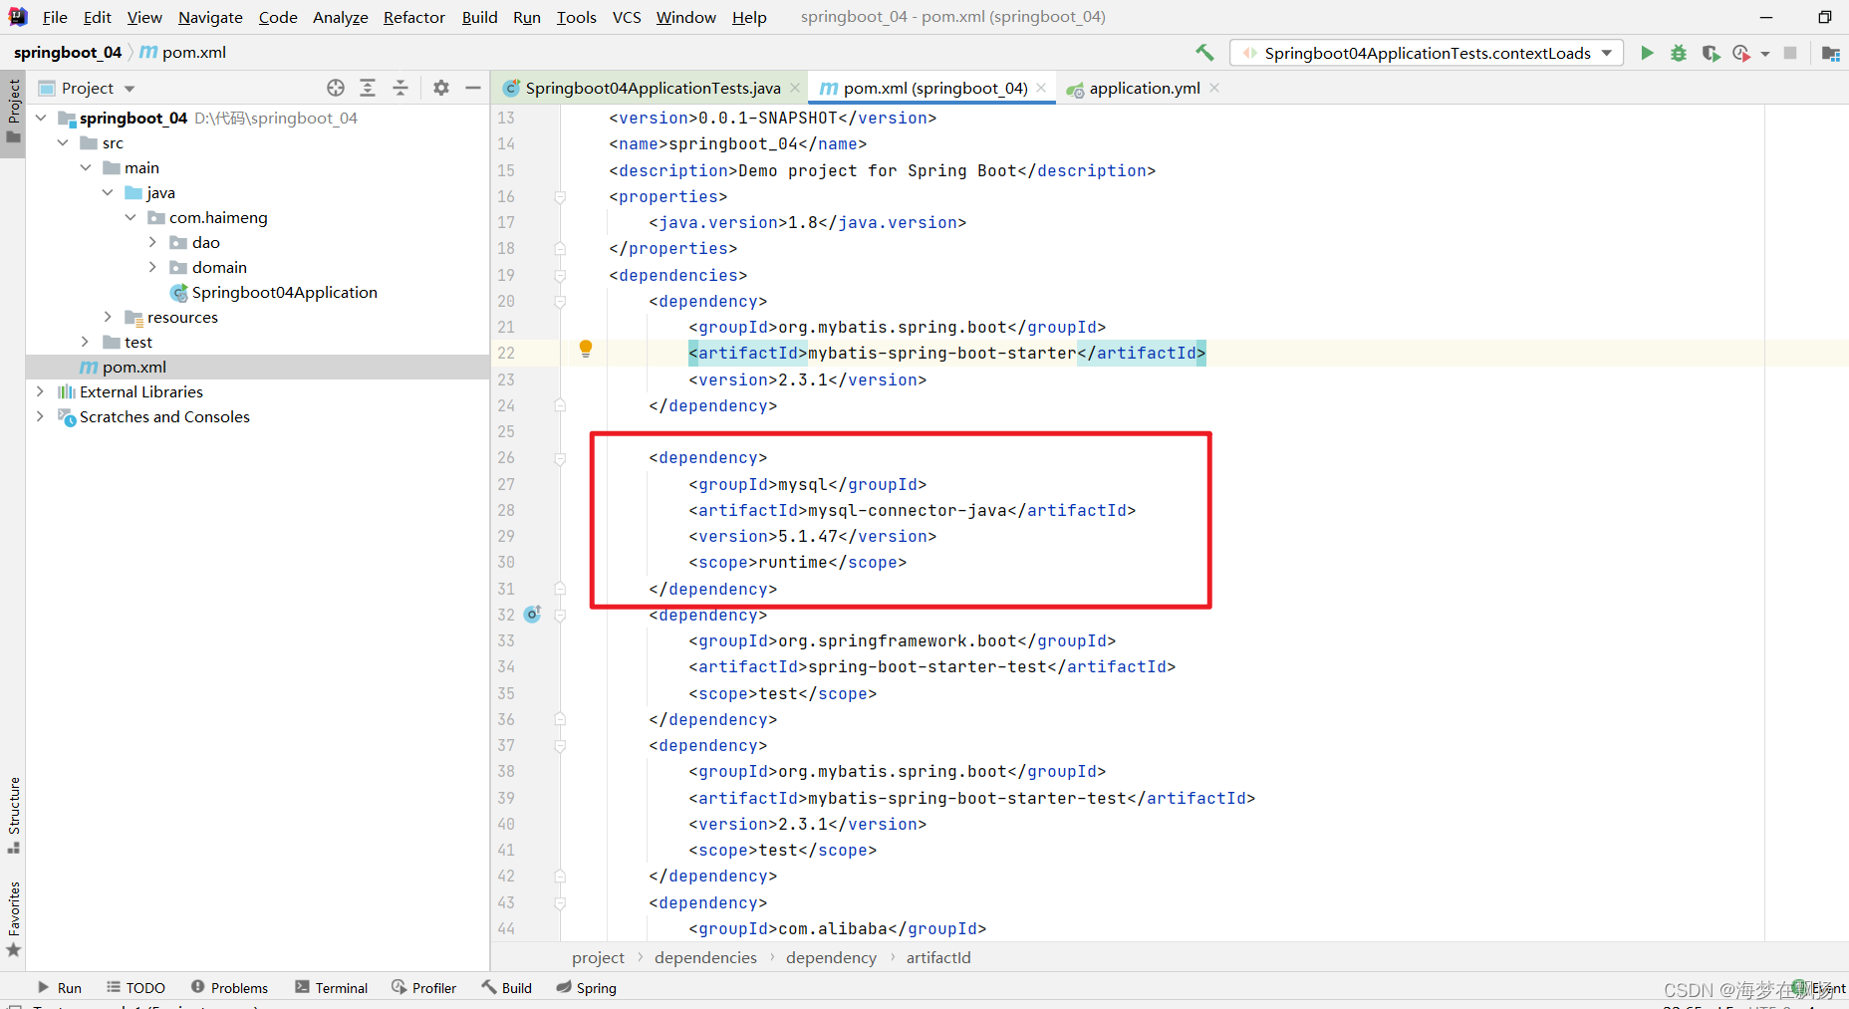Select pom.xml in Project tree

click(x=123, y=367)
